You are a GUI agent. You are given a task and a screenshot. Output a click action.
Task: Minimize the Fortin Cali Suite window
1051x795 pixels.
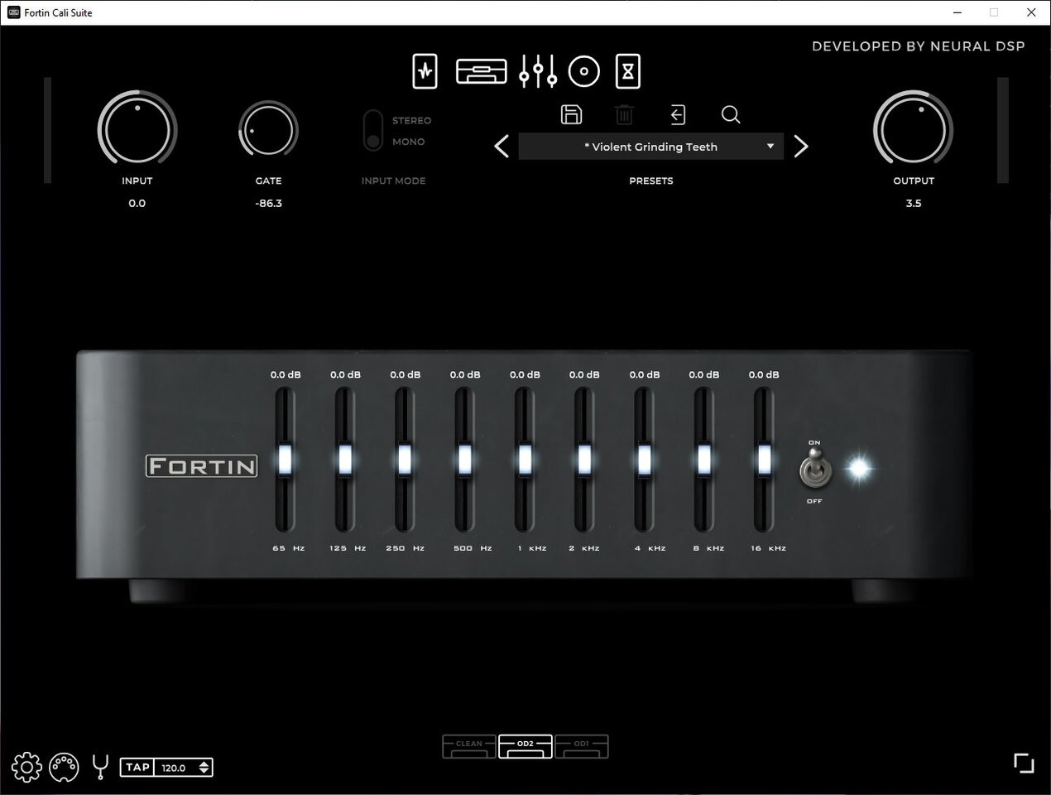(957, 12)
